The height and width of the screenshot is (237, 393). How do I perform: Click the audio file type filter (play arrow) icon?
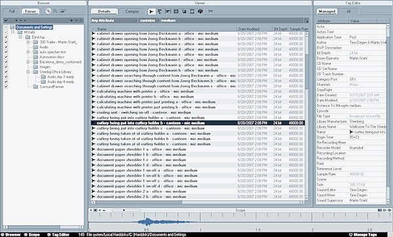click(x=151, y=11)
